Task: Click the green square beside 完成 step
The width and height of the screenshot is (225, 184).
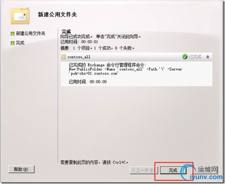Action: [13, 43]
